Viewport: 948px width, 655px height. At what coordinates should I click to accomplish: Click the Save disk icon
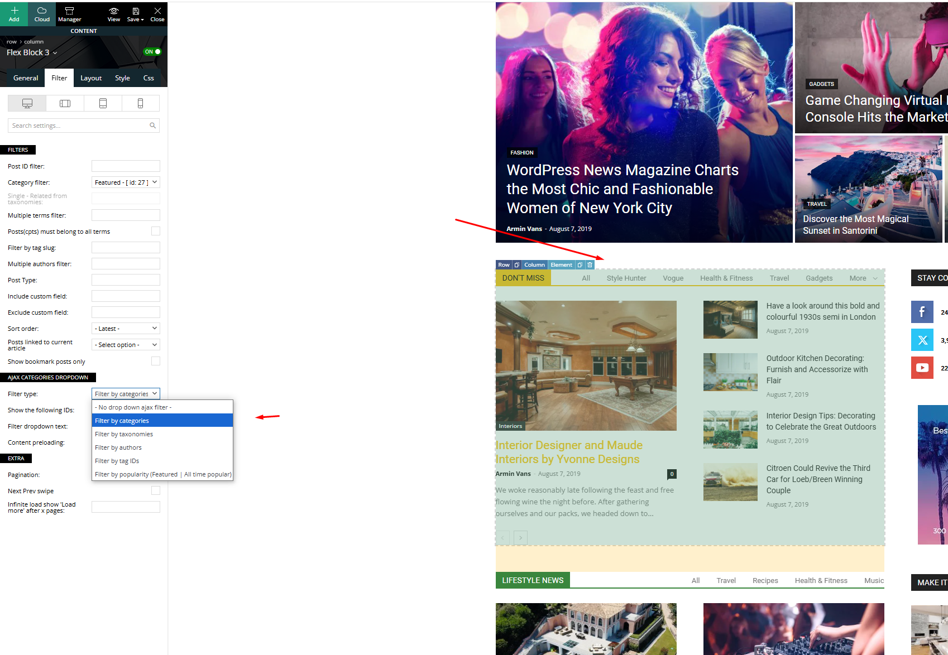[135, 11]
